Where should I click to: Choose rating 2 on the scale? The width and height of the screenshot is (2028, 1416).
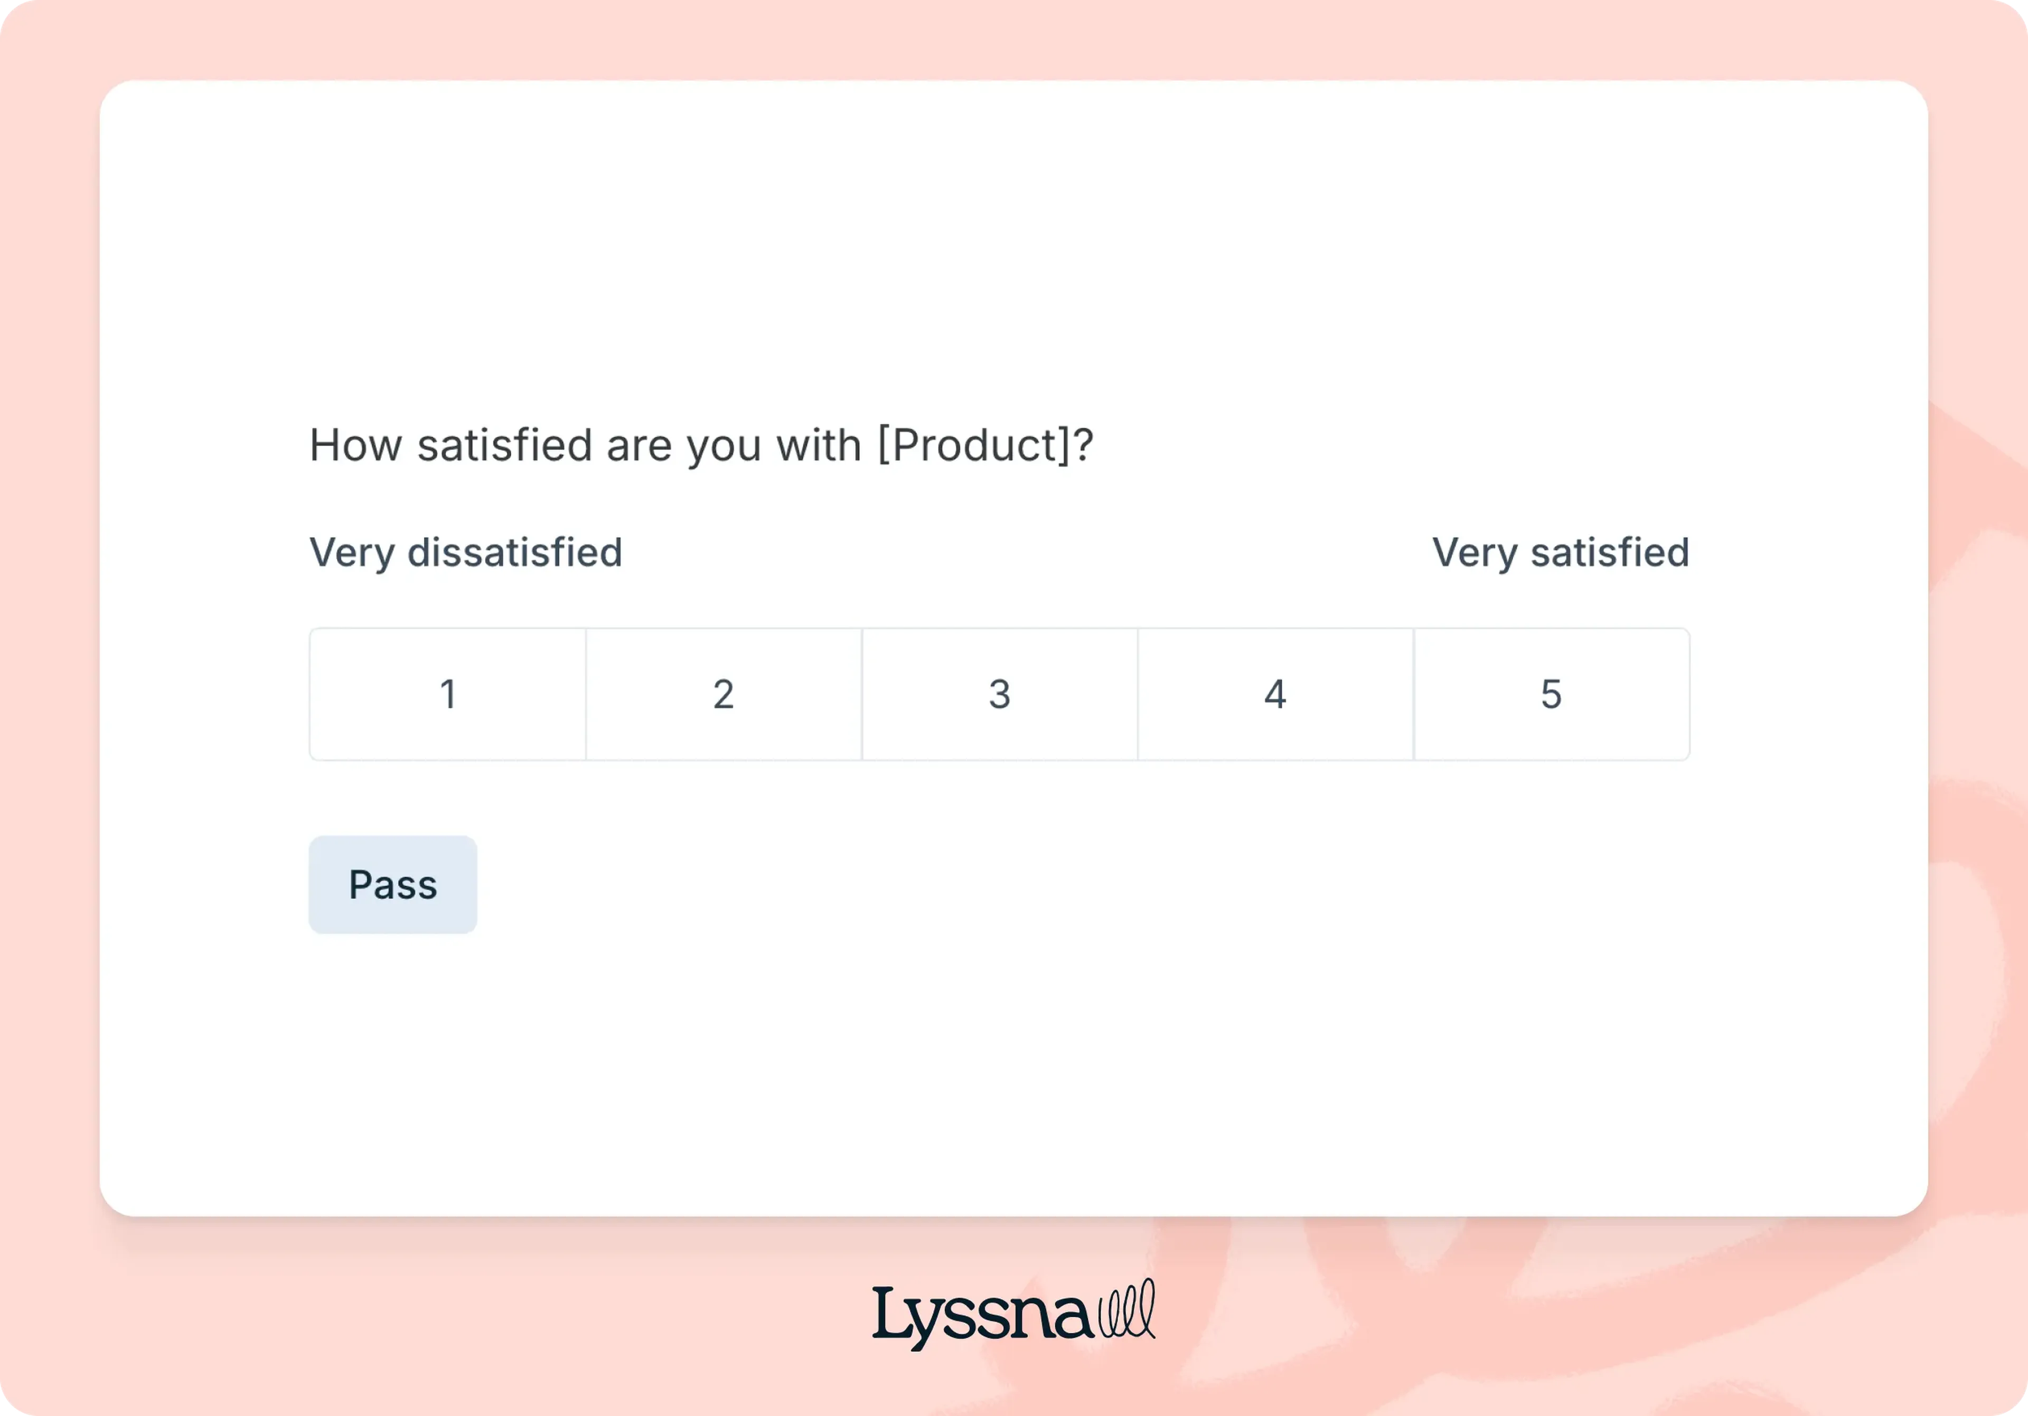tap(724, 694)
